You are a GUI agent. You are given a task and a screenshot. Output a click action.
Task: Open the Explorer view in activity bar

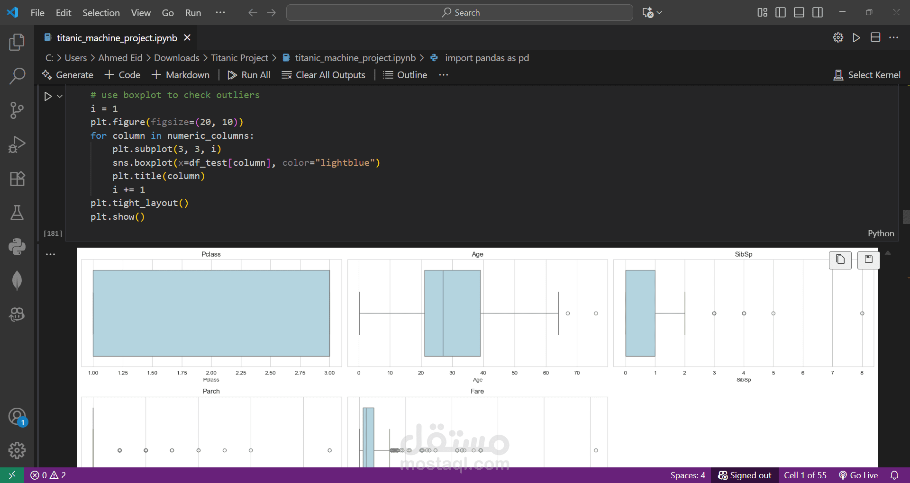(x=17, y=42)
